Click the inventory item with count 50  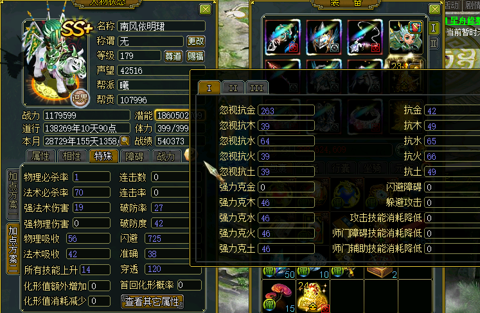coord(279,273)
